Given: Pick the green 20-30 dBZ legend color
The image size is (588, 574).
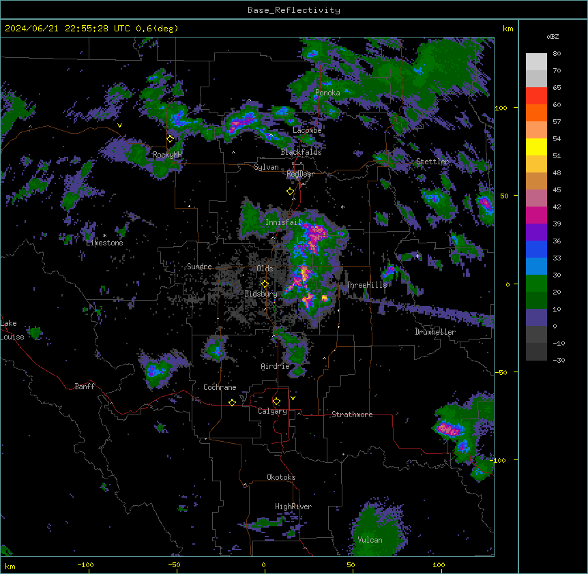Looking at the screenshot, I should pyautogui.click(x=536, y=284).
